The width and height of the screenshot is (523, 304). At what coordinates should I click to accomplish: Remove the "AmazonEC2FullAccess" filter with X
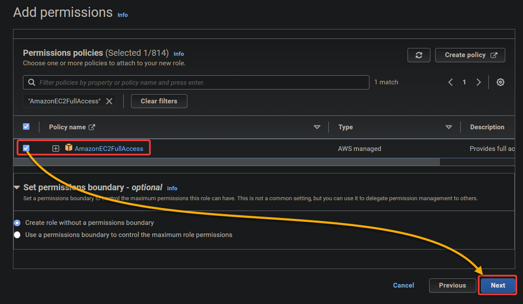click(109, 101)
